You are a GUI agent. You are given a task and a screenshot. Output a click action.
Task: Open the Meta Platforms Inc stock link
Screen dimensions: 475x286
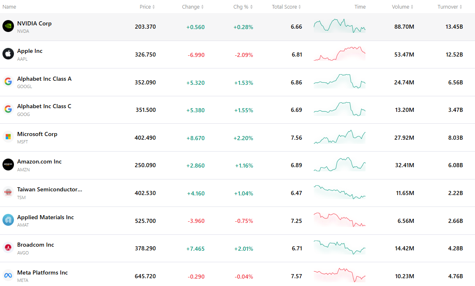(x=42, y=273)
